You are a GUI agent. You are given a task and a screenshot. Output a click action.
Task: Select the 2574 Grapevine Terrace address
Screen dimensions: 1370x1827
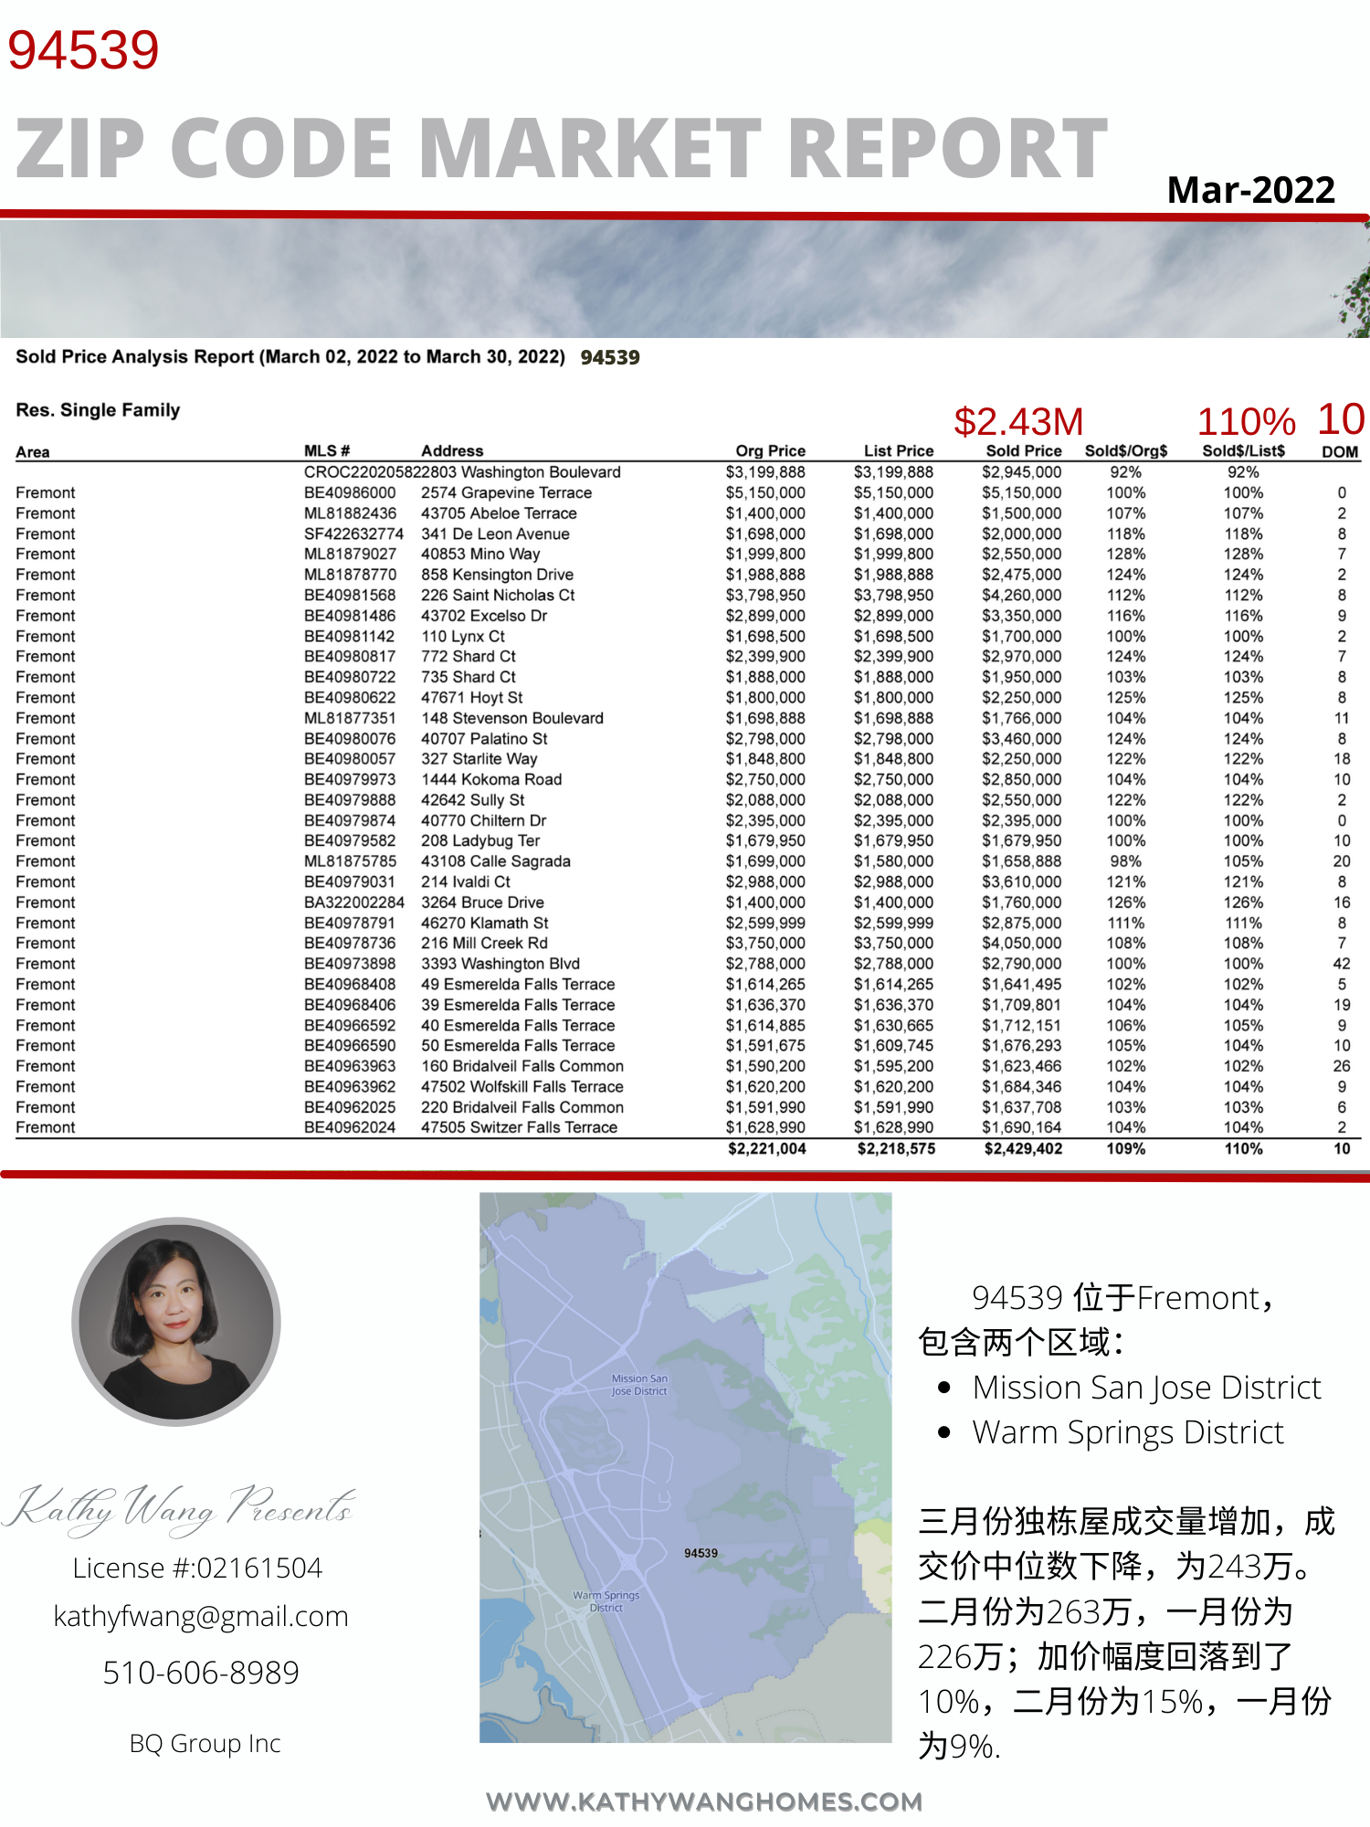[506, 492]
